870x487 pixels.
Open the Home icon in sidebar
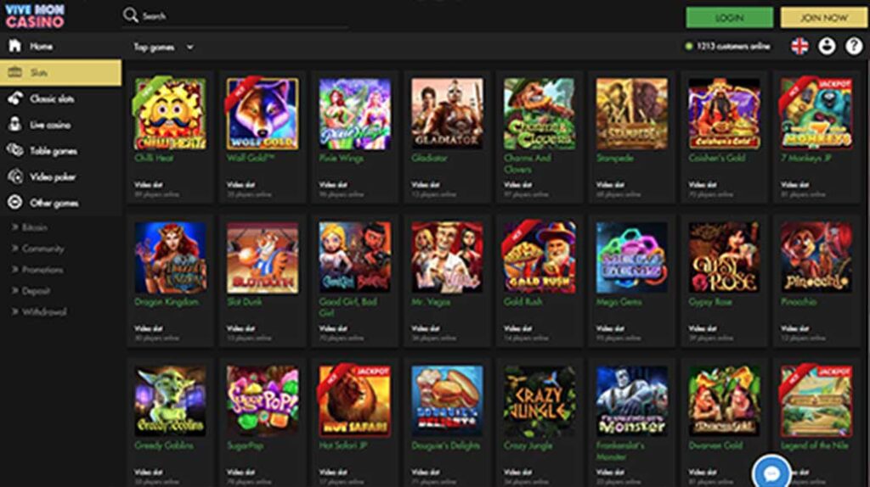(x=15, y=46)
